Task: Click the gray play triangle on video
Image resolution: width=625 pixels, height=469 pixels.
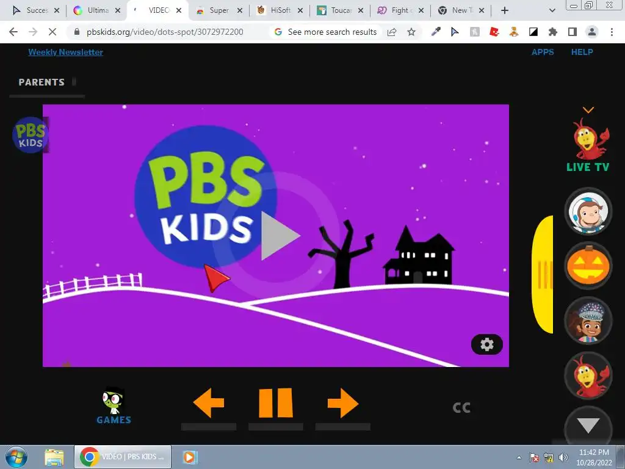Action: [280, 236]
